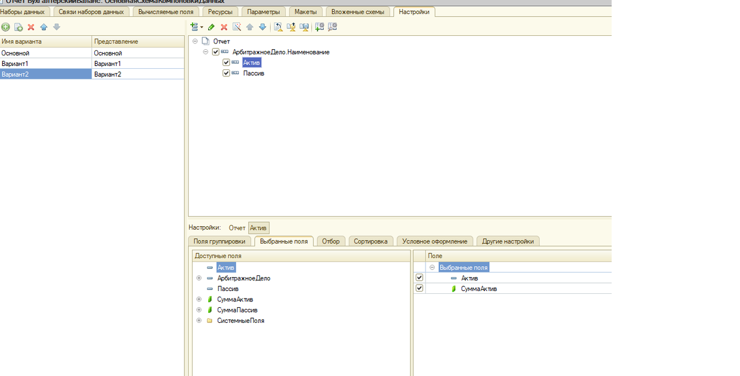Delete selected structure element with red cross

224,27
